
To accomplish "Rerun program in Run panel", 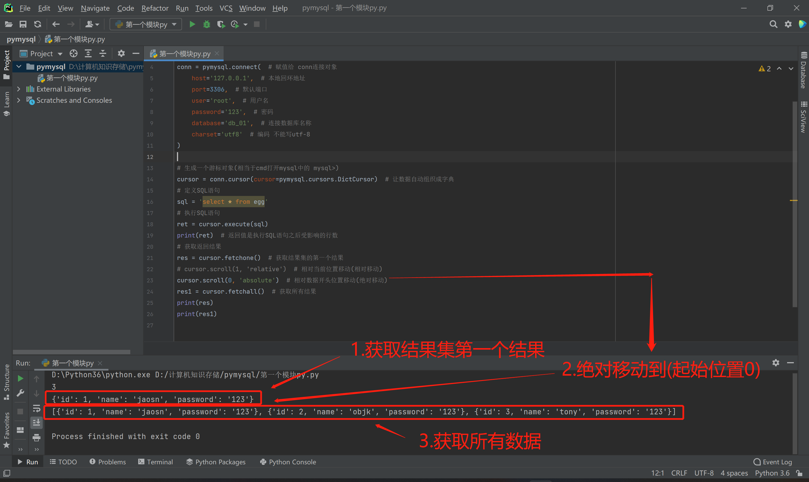I will click(x=20, y=378).
